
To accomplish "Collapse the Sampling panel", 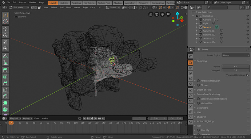I will tap(202, 61).
